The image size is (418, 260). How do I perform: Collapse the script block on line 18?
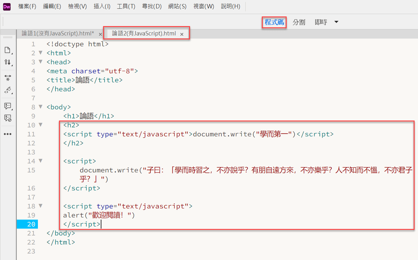tap(40, 206)
